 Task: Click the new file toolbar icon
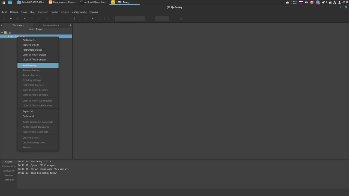coord(4,19)
